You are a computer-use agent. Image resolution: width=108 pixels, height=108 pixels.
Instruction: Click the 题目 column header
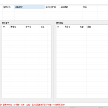tap(97, 27)
